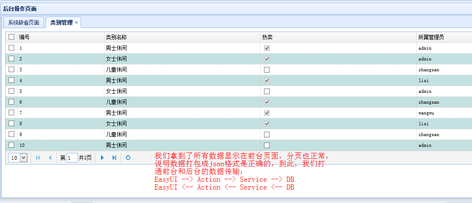Select the 类别管理 tab
The height and width of the screenshot is (203, 472).
[x=61, y=22]
